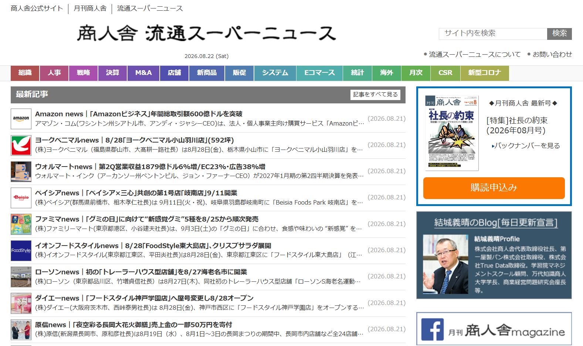This screenshot has width=583, height=346.
Task: Open the 結城義晴のBlog[毎日更新宣言] heading link
Action: click(x=496, y=223)
